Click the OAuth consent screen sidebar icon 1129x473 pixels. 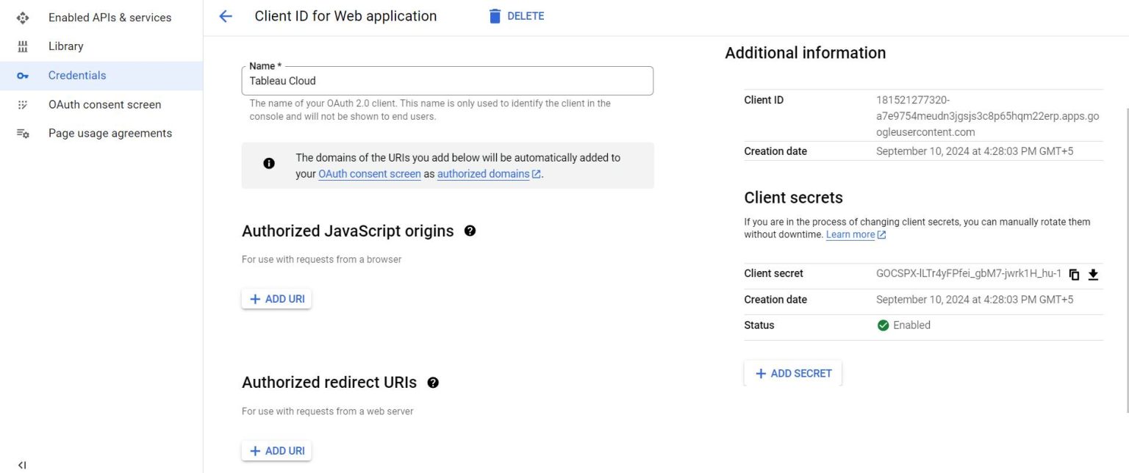22,104
